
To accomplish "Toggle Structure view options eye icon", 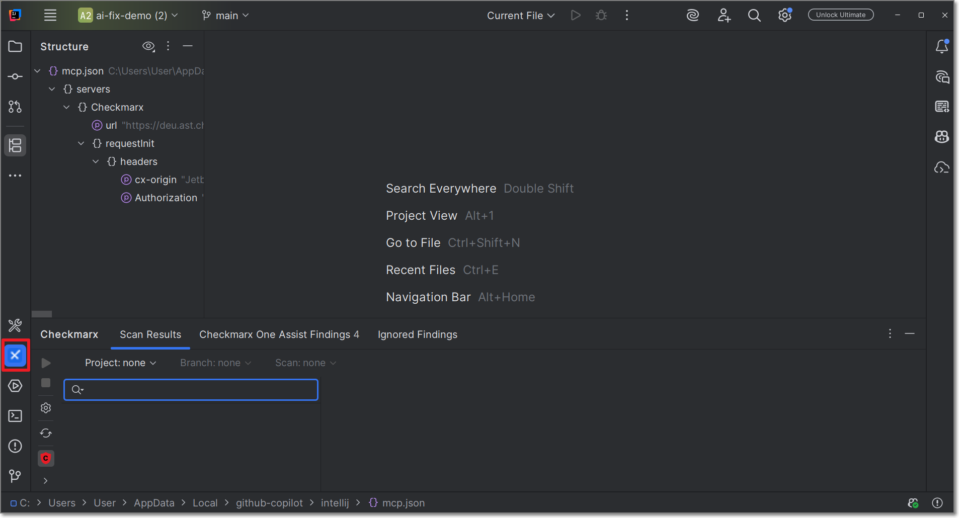I will [148, 47].
